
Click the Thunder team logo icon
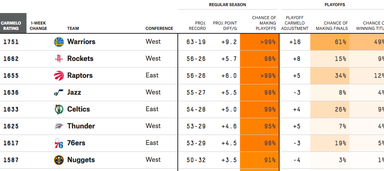tap(58, 126)
